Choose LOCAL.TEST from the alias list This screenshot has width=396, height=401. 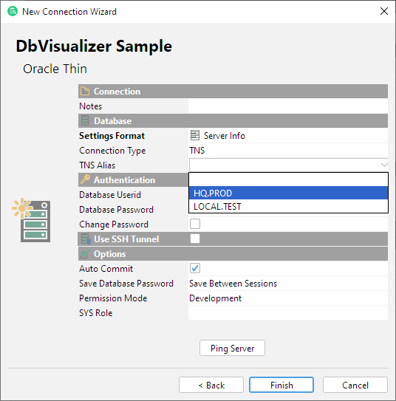tap(288, 206)
